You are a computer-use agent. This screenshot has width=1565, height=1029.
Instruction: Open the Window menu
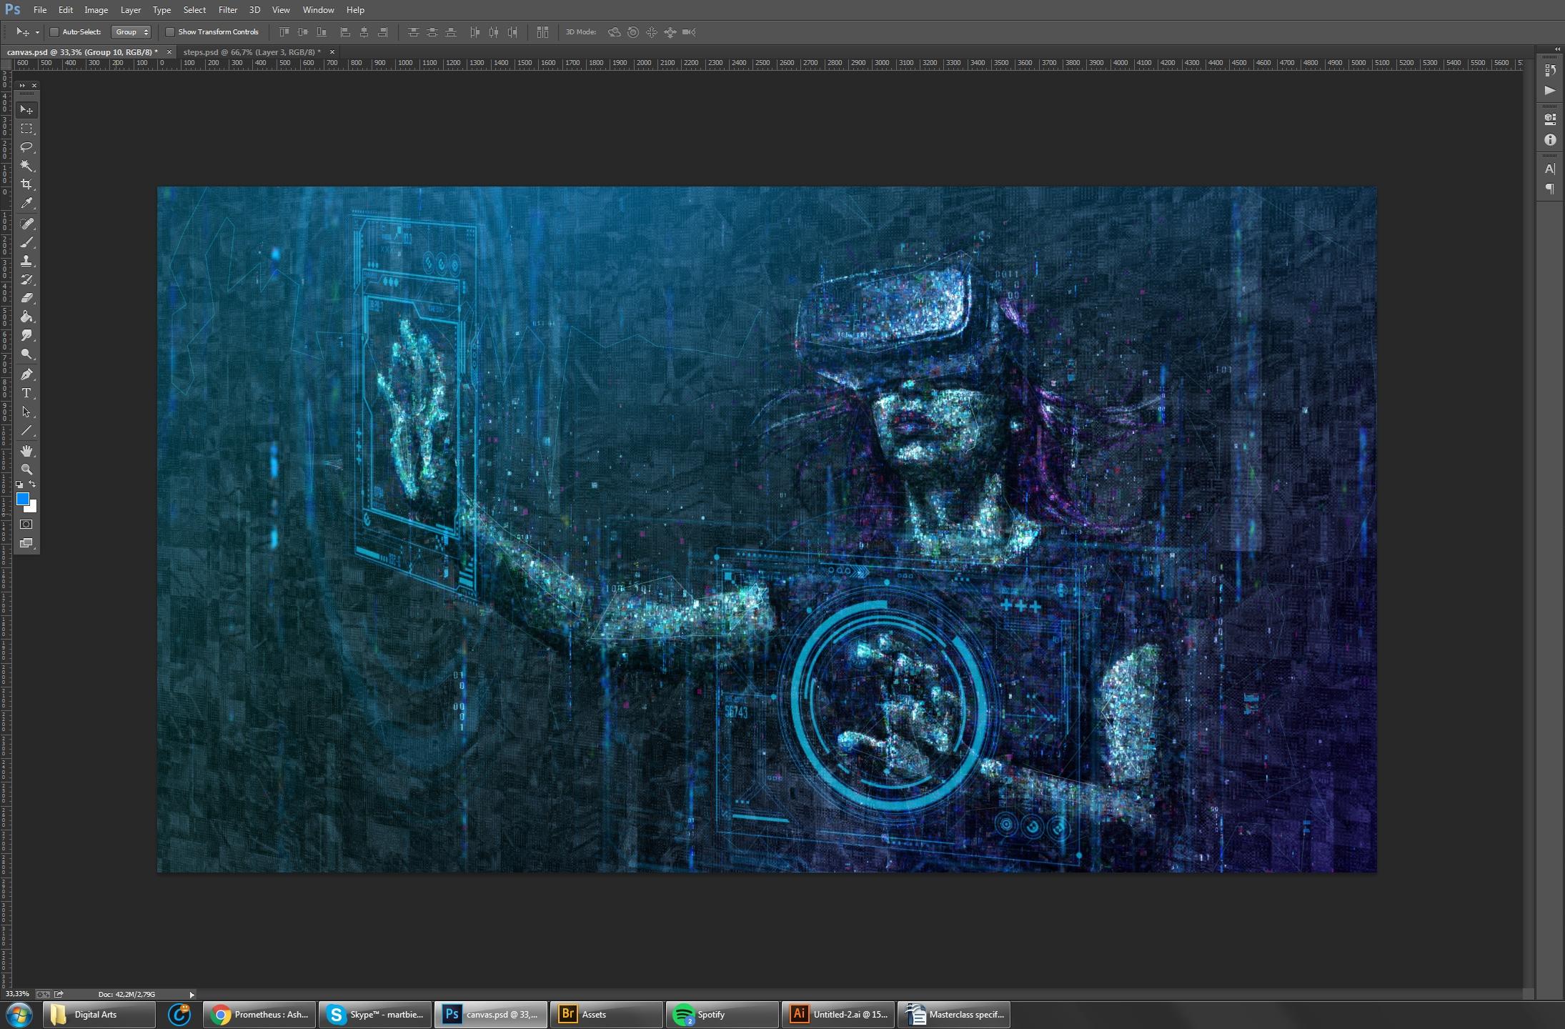[x=319, y=10]
